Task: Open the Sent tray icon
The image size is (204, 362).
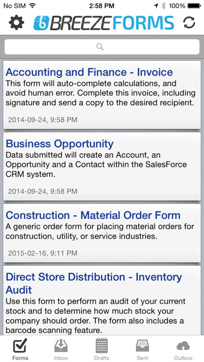Action: 142,345
